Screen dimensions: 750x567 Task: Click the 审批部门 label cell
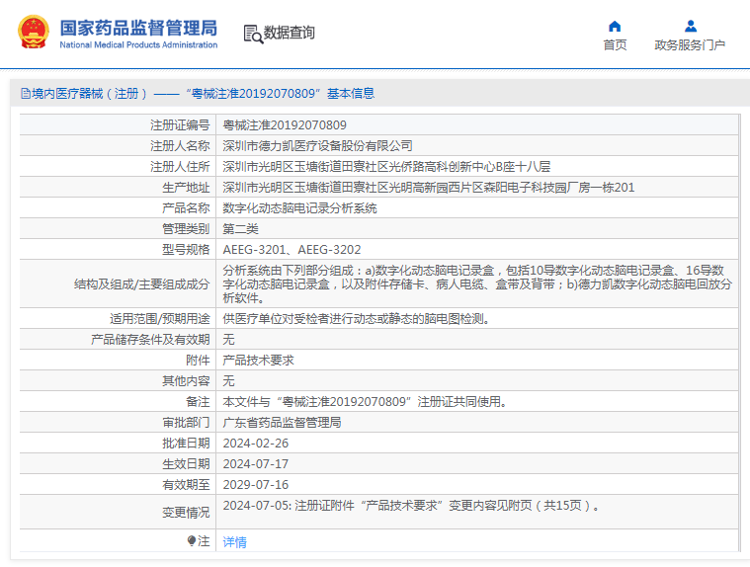(x=118, y=423)
